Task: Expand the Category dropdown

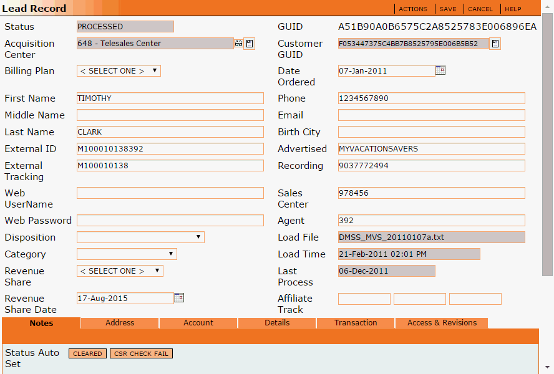Action: pyautogui.click(x=127, y=254)
